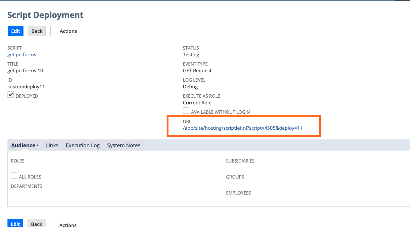410x227 pixels.
Task: Enable Available Without Login
Action: 186,110
